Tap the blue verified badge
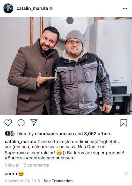Screen dimensions: 132x186 51,8
